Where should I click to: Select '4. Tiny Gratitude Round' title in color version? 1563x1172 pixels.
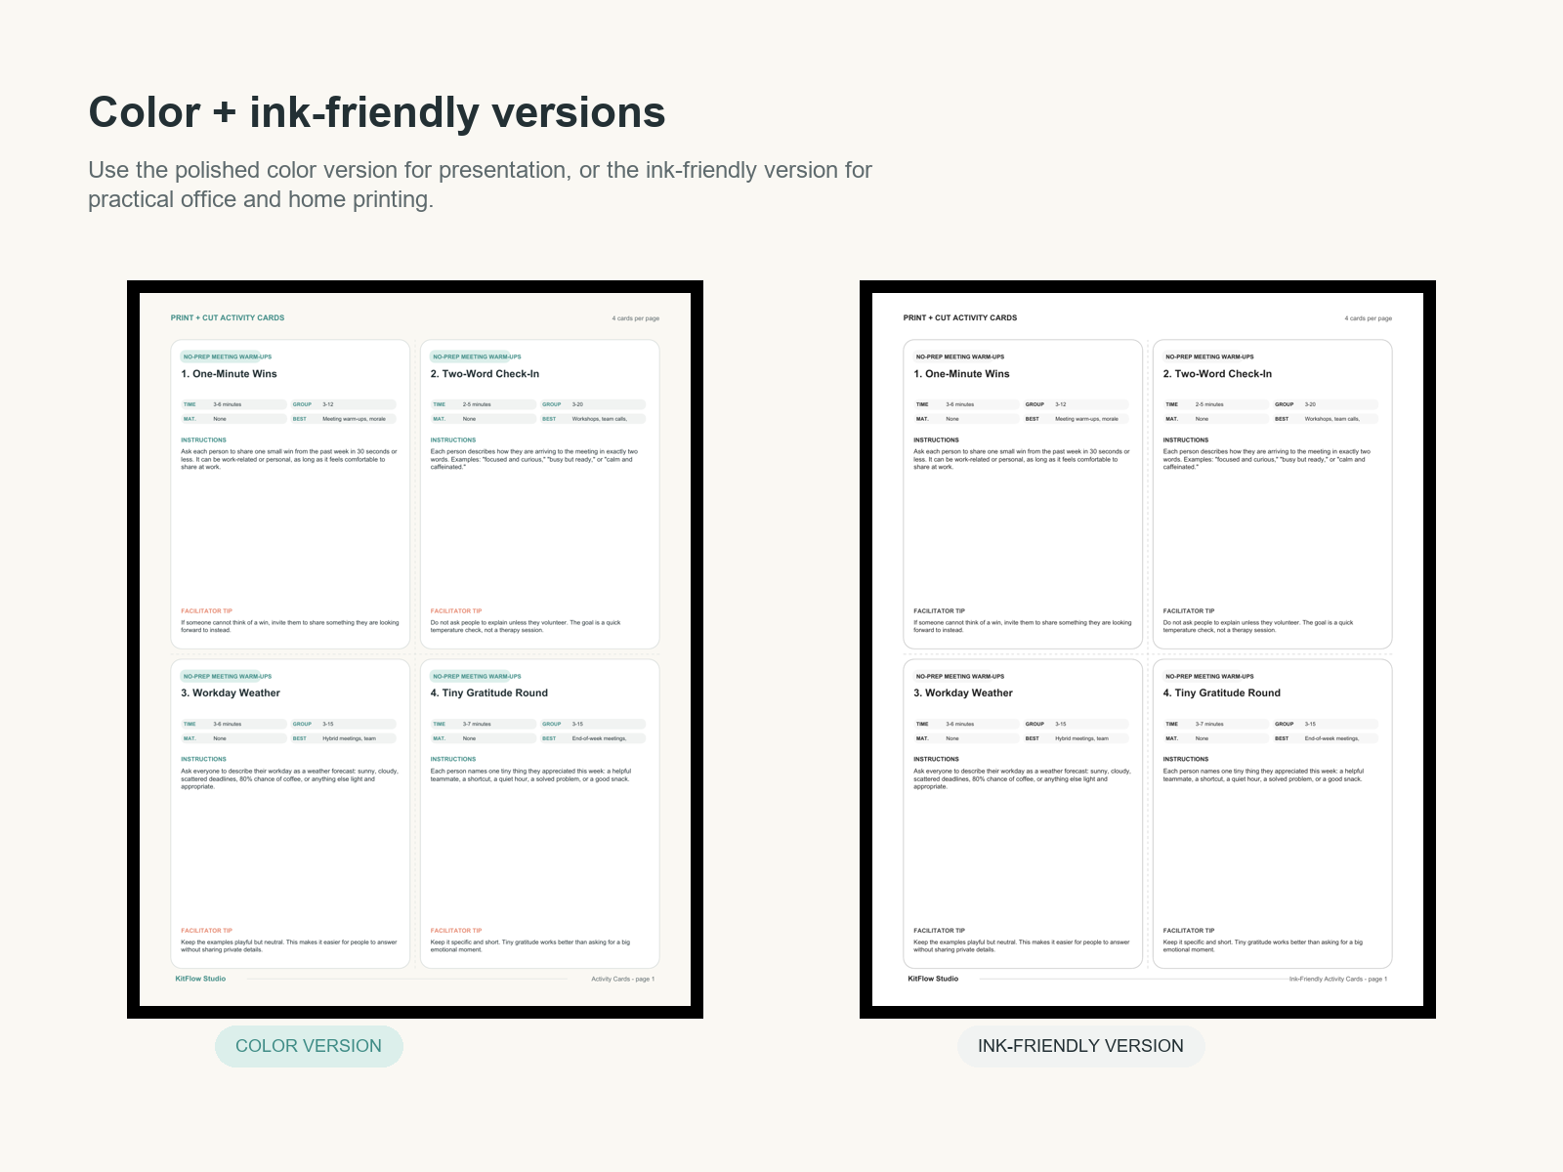[489, 693]
